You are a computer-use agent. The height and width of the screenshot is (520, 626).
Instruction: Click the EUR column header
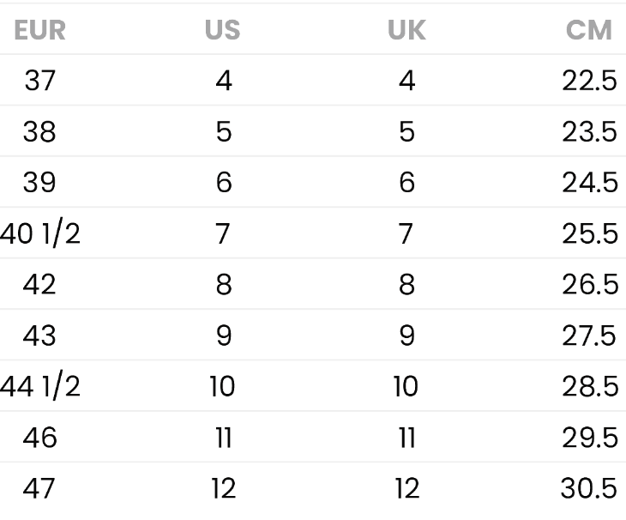[40, 30]
